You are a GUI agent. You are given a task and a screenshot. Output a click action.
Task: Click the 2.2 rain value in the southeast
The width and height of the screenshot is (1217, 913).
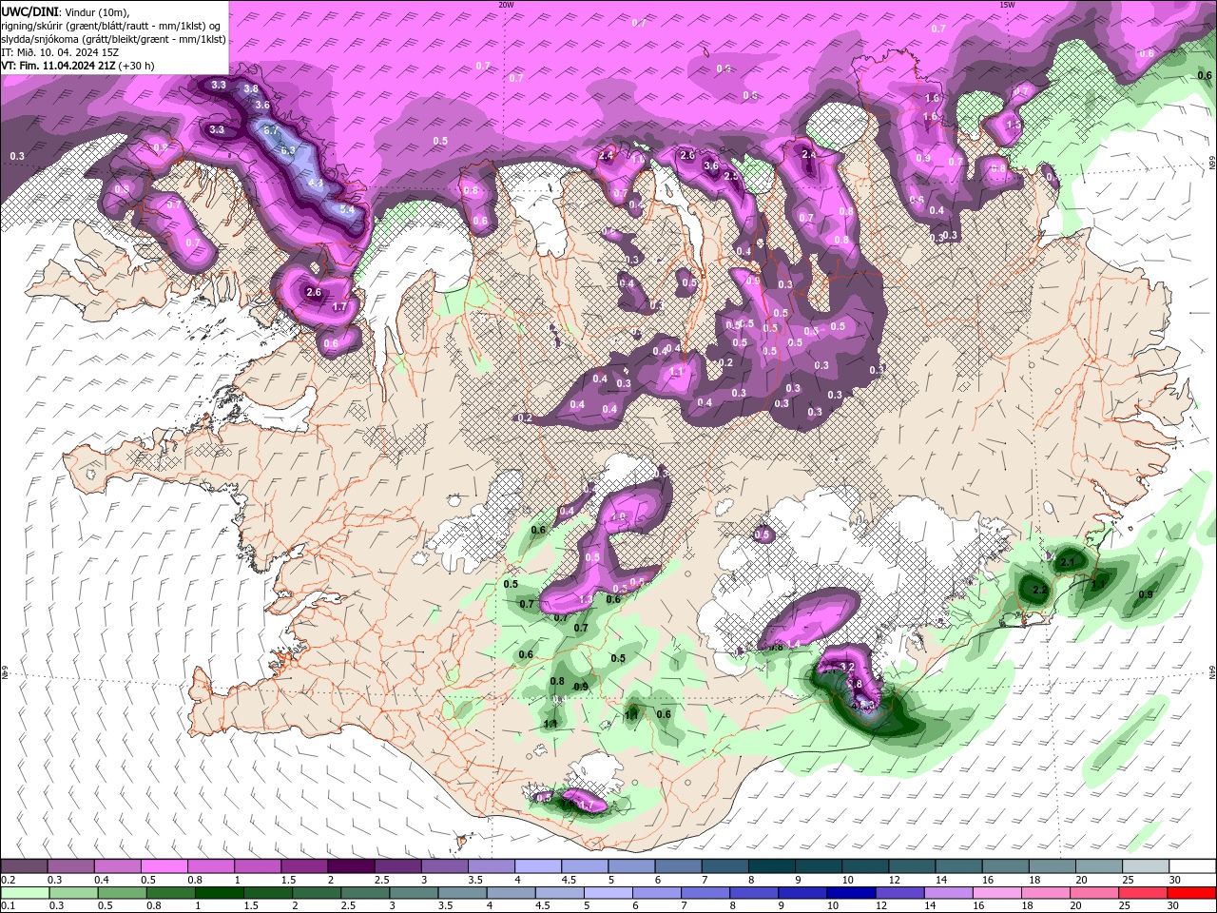pos(1039,591)
